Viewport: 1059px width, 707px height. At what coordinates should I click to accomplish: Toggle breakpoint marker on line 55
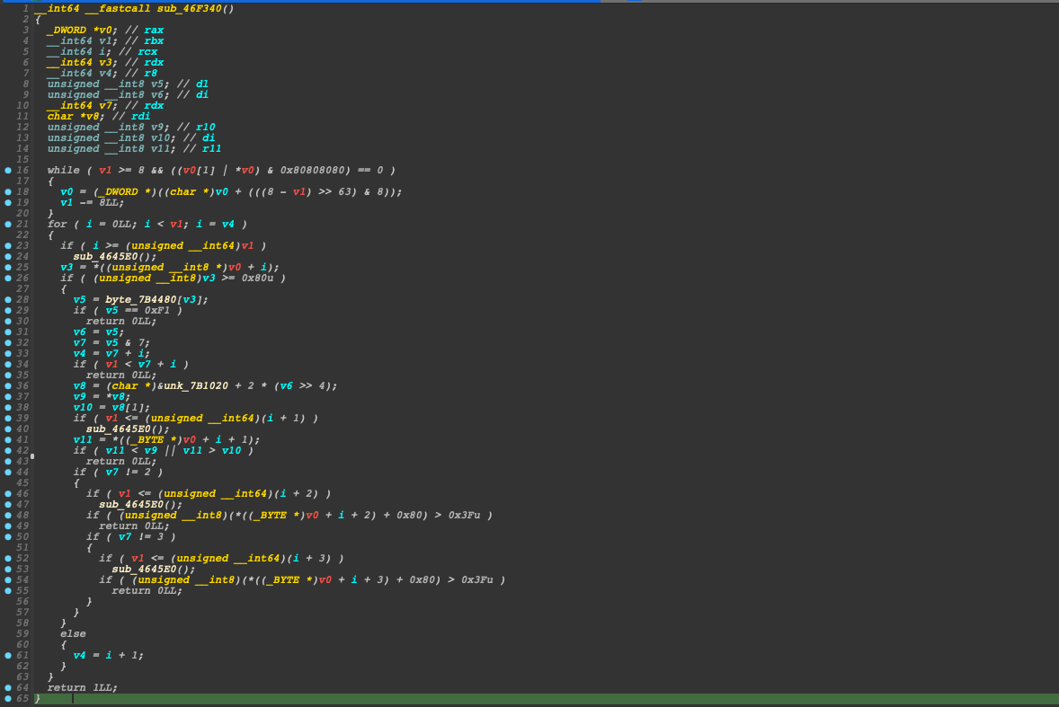pos(8,591)
